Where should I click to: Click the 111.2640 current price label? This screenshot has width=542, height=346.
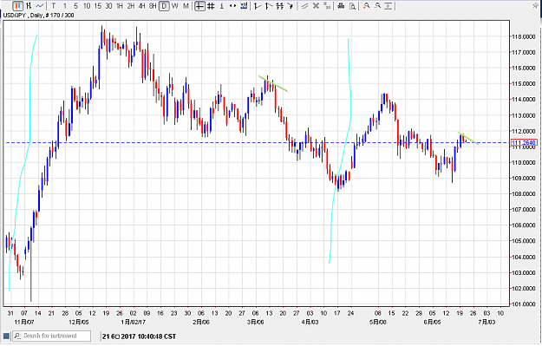coord(524,143)
